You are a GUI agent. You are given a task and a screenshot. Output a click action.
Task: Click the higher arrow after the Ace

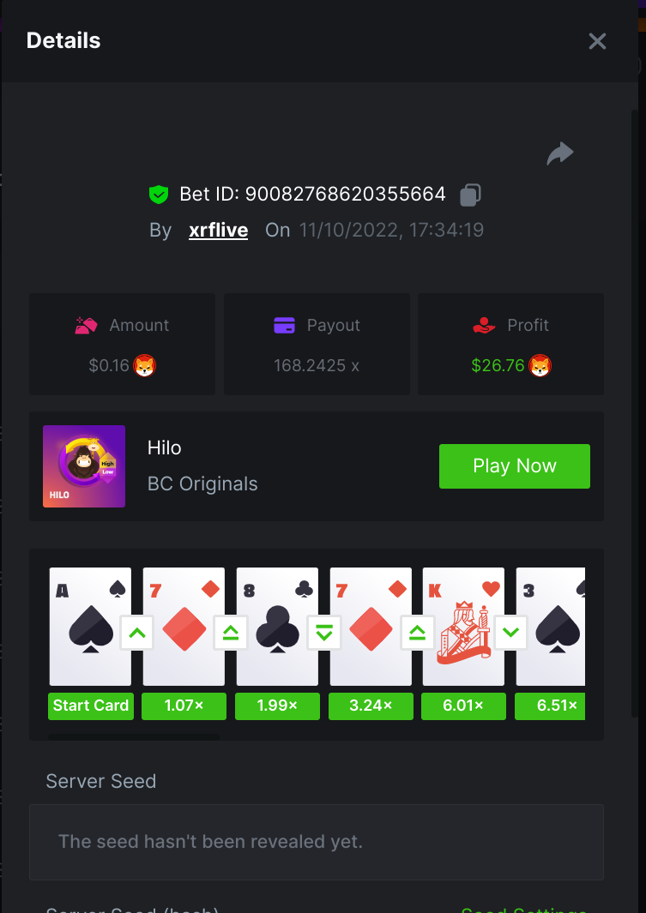[137, 633]
